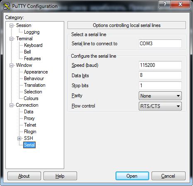Open the Parity dropdown
The width and height of the screenshot is (193, 186).
click(x=160, y=96)
